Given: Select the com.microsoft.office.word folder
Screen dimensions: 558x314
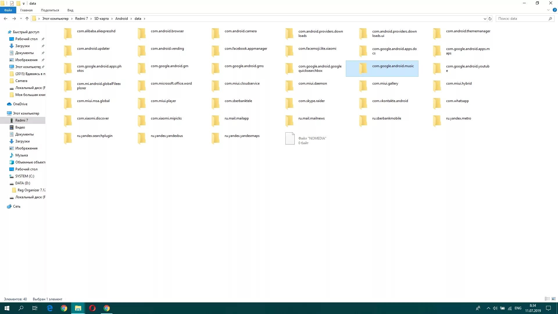Looking at the screenshot, I should click(165, 86).
